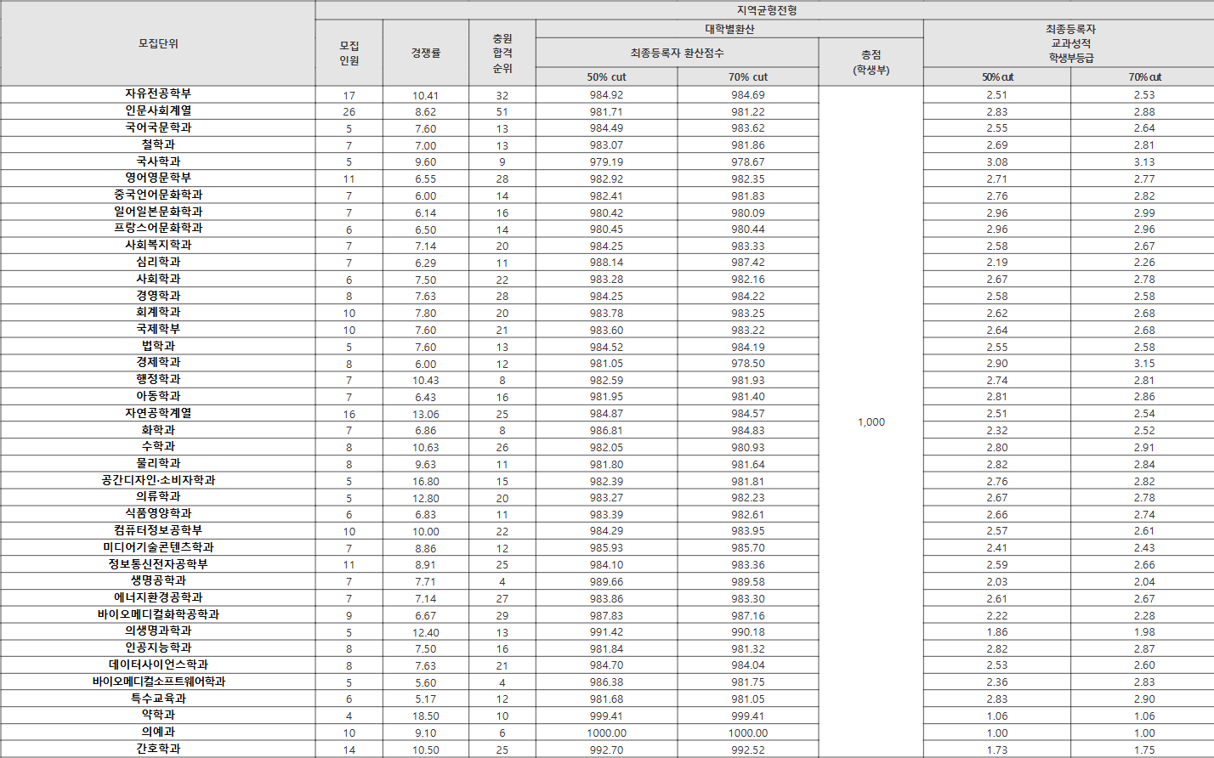Select the 지역균형전형 header cell

765,10
